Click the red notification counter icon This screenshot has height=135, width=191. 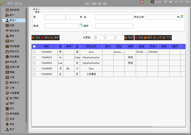coord(142,2)
